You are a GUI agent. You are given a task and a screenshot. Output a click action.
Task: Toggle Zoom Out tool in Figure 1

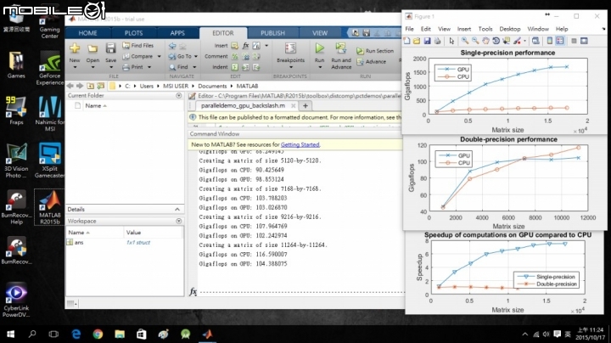(x=475, y=41)
